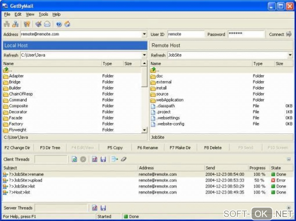Click the Server Threads filter field
The image size is (296, 221).
click(62, 208)
